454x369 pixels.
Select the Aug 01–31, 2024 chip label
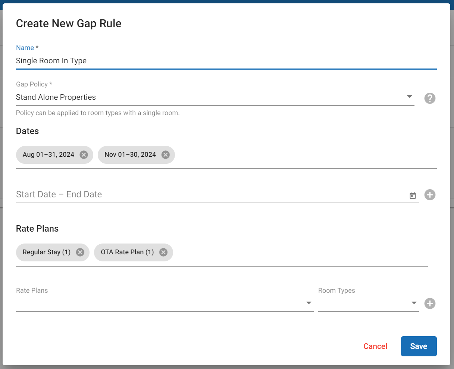48,155
